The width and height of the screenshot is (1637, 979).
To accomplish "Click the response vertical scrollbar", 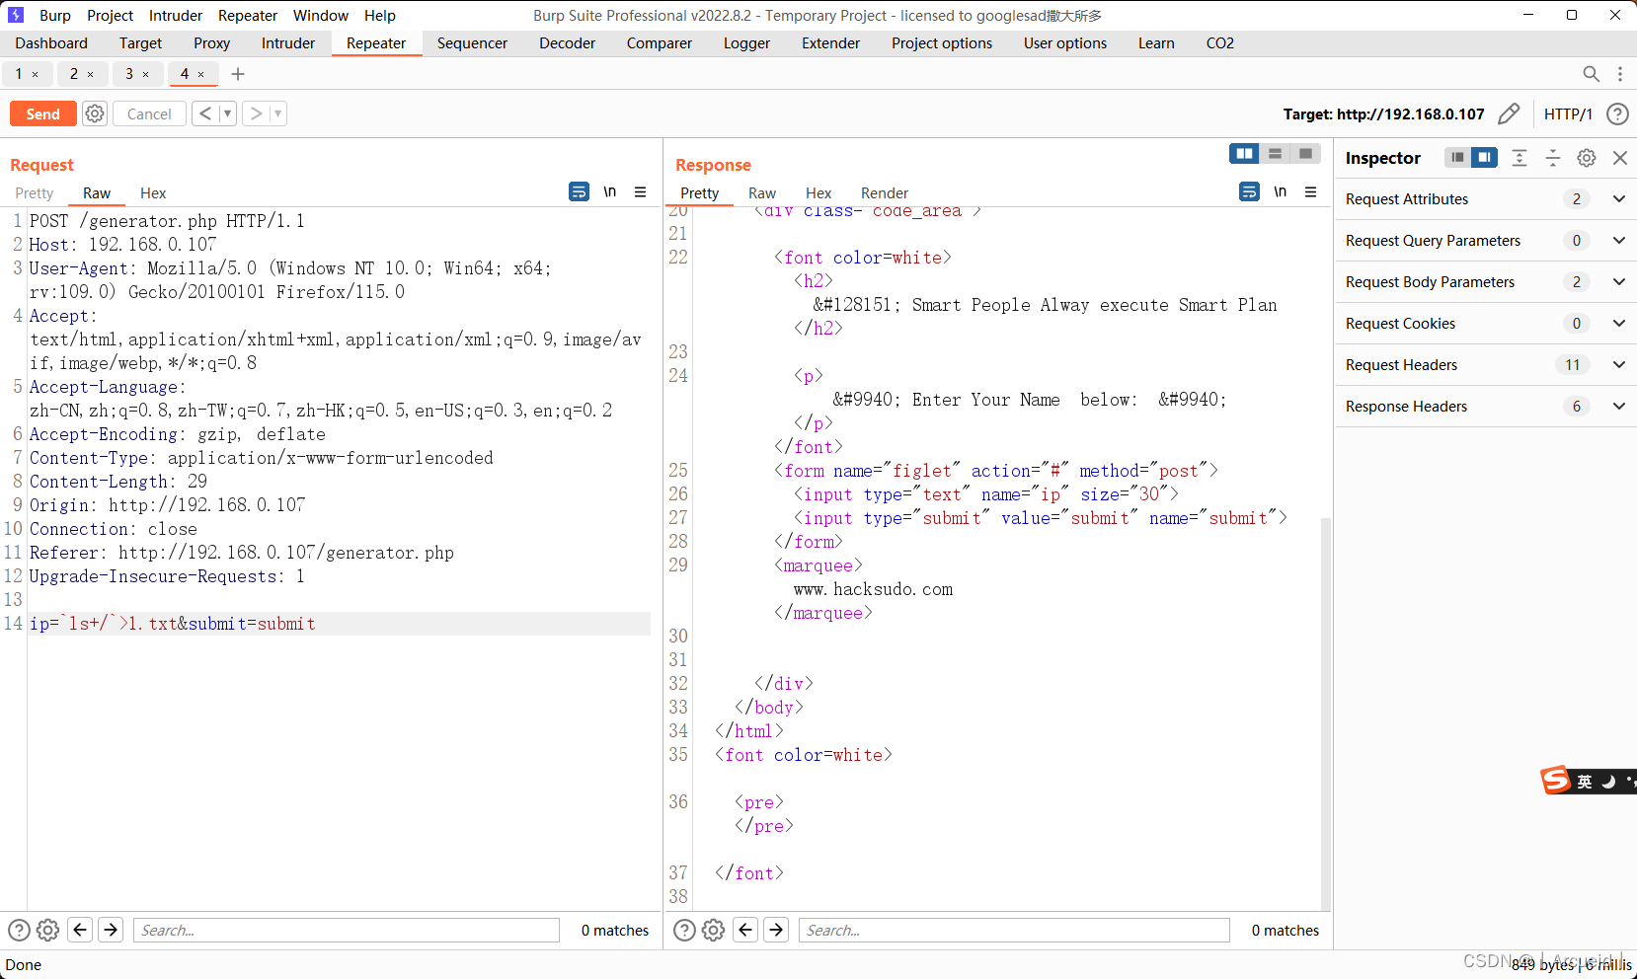I will 1326,713.
